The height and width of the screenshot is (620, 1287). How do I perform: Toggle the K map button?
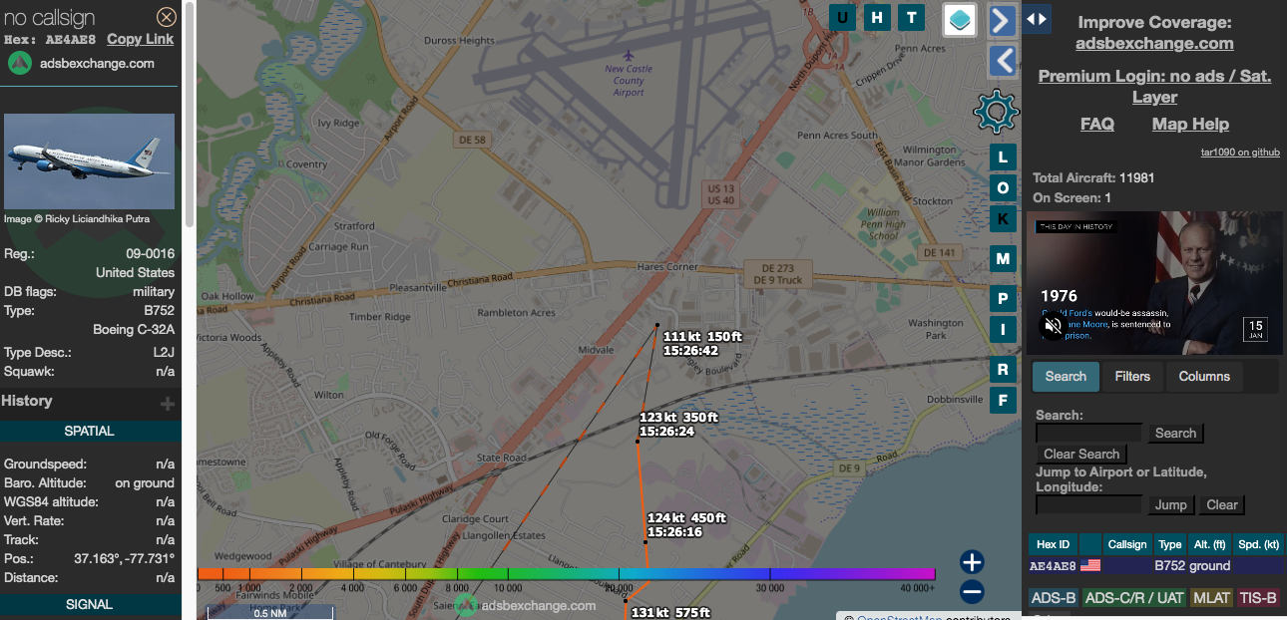[x=1003, y=218]
